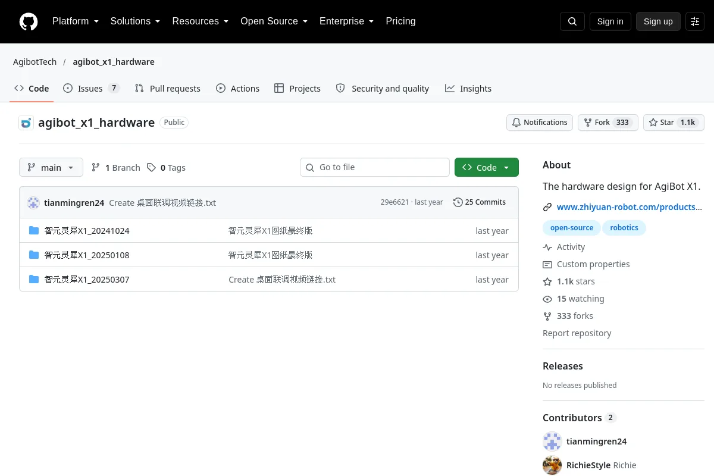This screenshot has width=714, height=476.
Task: Switch to the Actions tab
Action: tap(238, 88)
